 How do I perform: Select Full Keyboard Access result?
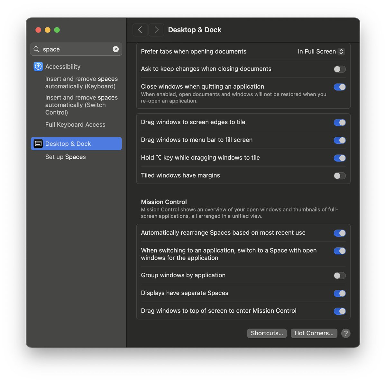(75, 124)
